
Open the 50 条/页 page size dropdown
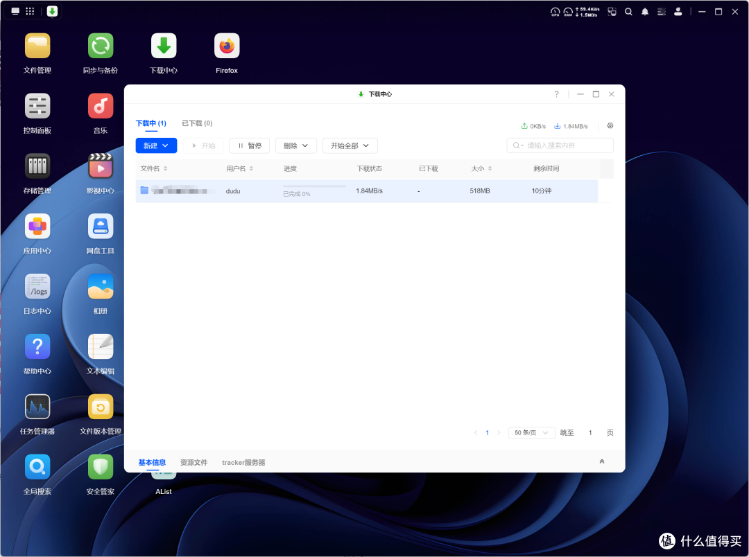(531, 432)
